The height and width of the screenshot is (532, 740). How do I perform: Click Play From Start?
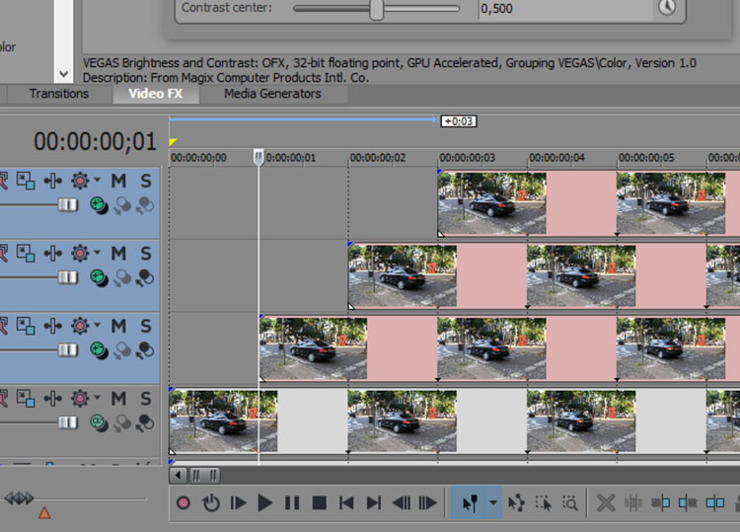[x=239, y=503]
